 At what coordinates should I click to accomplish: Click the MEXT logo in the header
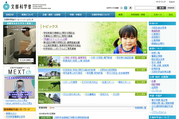(x=27, y=6)
